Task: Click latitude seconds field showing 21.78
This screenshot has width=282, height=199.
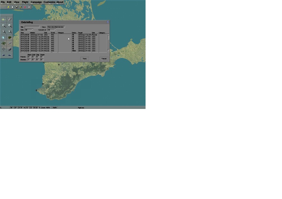Action: pyautogui.click(x=20, y=108)
